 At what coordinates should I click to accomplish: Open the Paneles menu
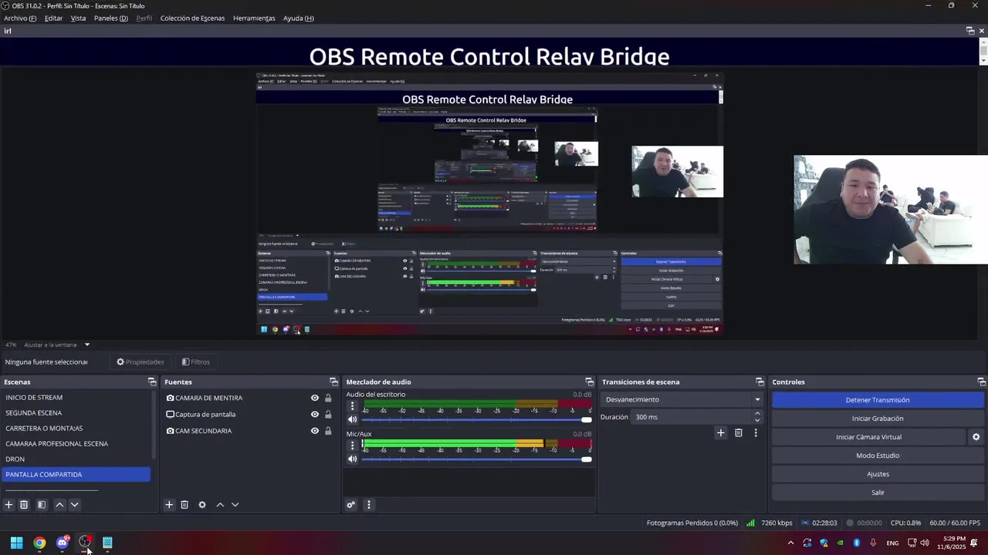[111, 18]
